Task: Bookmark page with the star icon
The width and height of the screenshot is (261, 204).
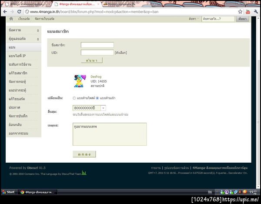Action: [x=240, y=12]
